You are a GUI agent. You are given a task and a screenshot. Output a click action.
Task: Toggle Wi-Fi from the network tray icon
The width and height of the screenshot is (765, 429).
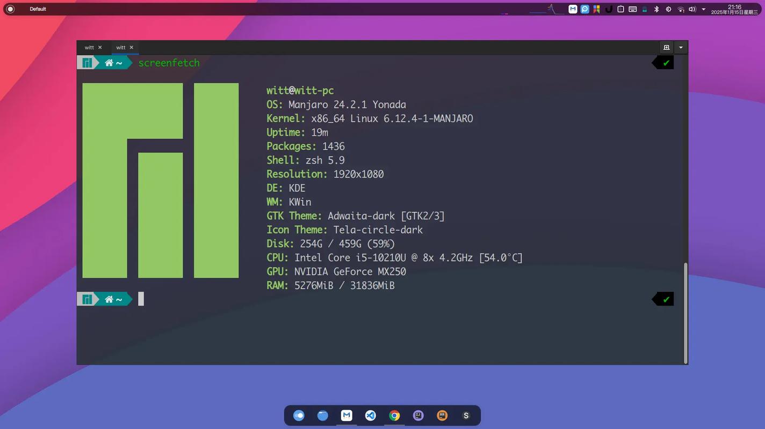click(680, 9)
